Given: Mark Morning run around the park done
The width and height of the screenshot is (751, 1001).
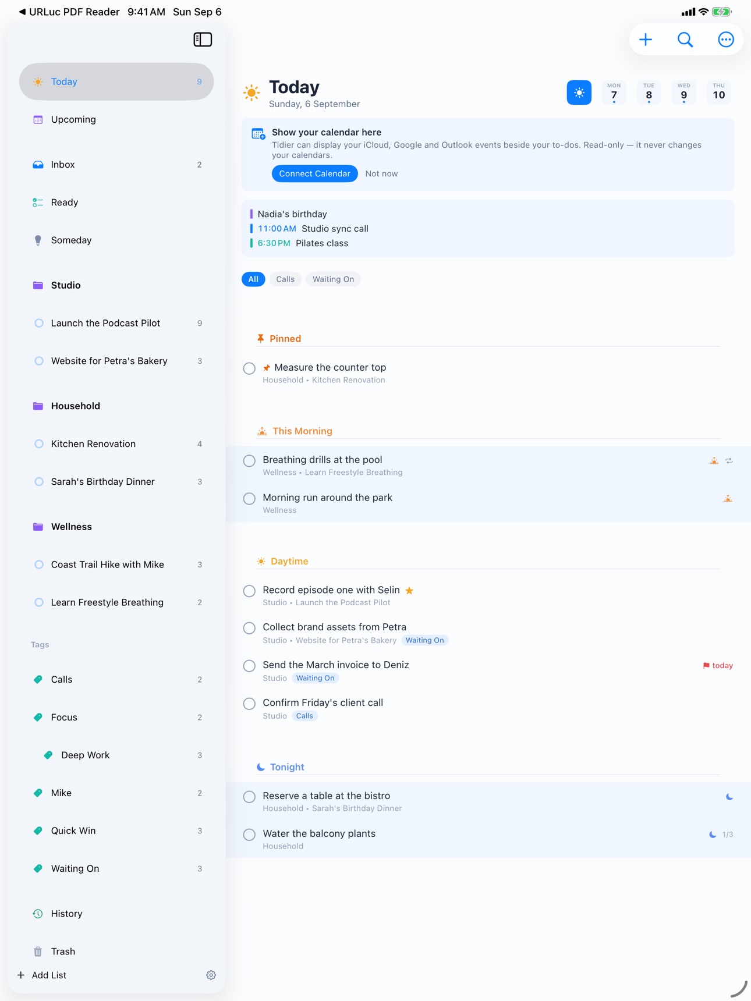Looking at the screenshot, I should pos(249,499).
